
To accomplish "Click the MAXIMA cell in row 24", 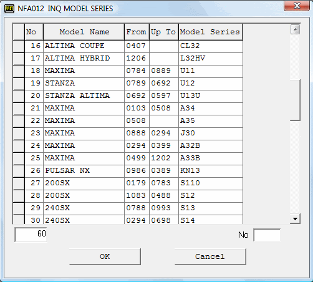I will 84,146.
